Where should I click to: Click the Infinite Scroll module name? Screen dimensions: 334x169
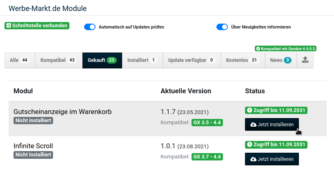tap(33, 146)
